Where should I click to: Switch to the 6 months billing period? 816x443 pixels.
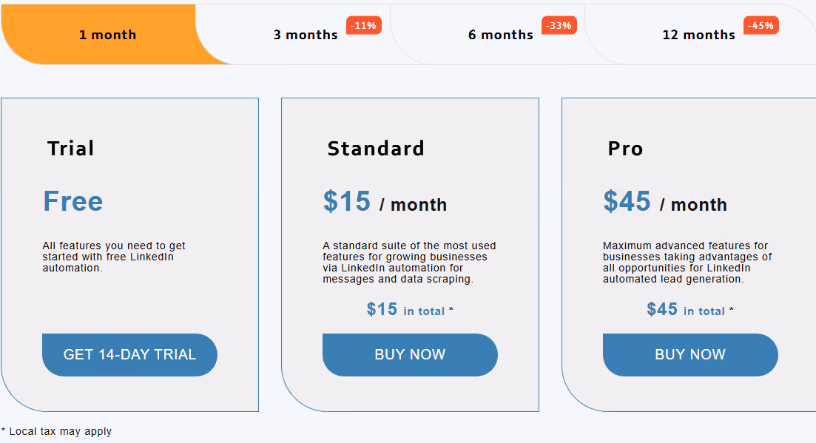coord(501,34)
